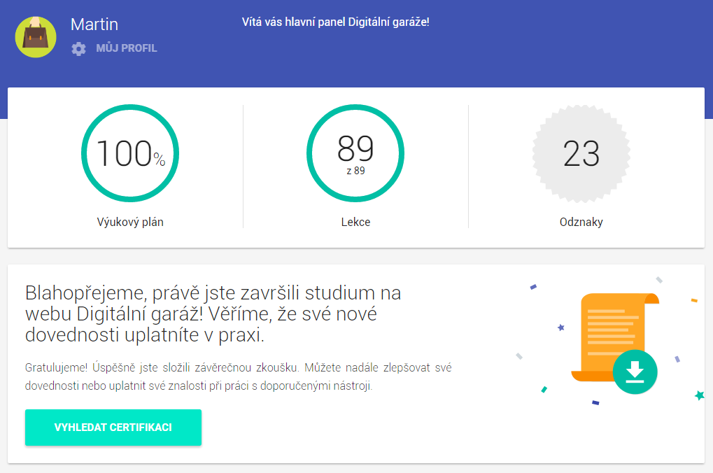Click the user name Martin
713x473 pixels.
point(94,24)
